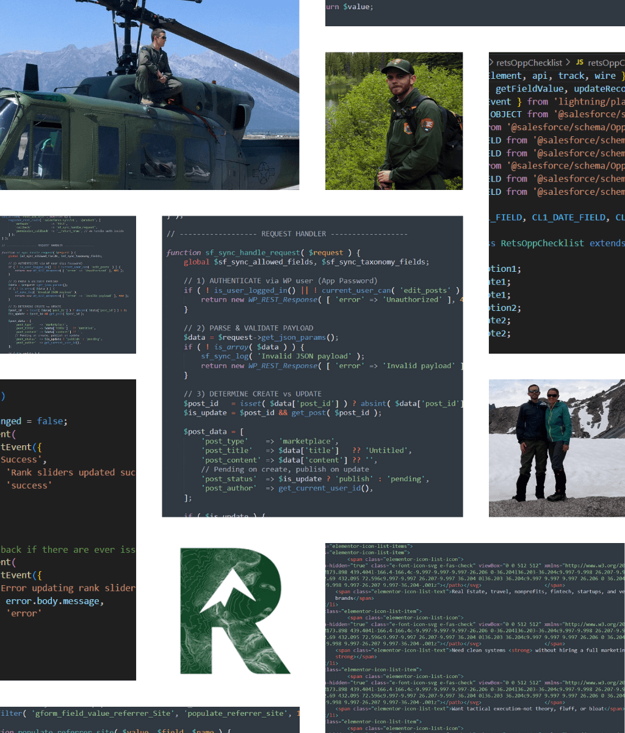Image resolution: width=625 pixels, height=733 pixels.
Task: Click the 'Invalid JSON payload' log string
Action: [311, 356]
